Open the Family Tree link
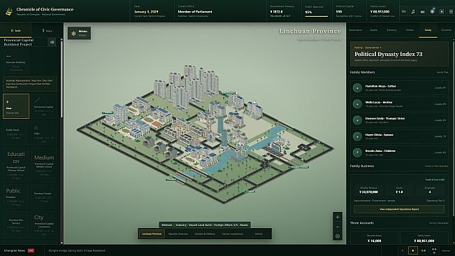Image resolution: width=455 pixels, height=256 pixels. click(442, 72)
